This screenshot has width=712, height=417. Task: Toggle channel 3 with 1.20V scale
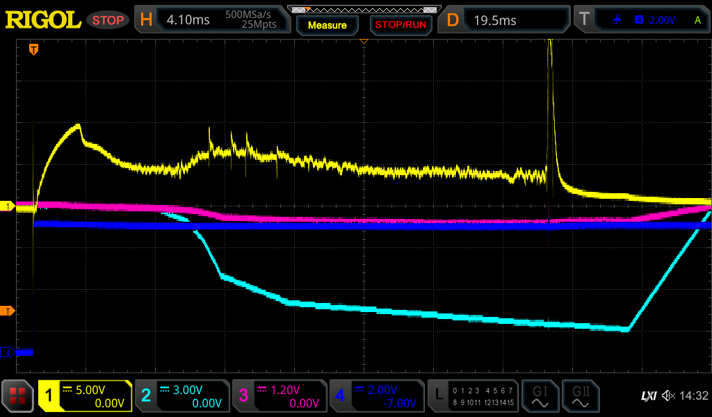[x=279, y=396]
